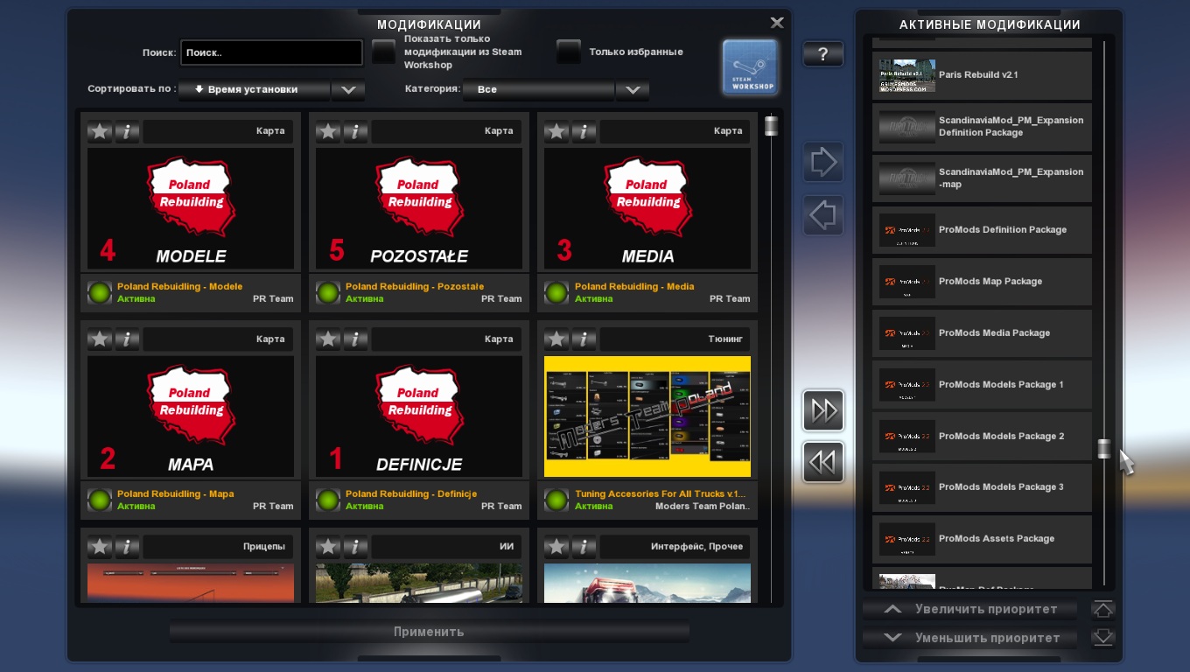Select the Poland Rebuilding MODELE thumbnail
The height and width of the screenshot is (672, 1190).
click(191, 209)
